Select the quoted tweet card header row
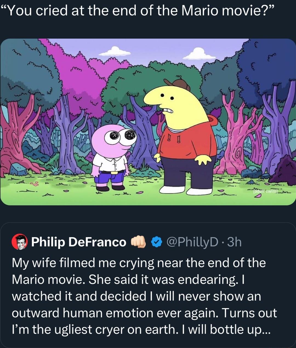The width and height of the screenshot is (296, 348). click(126, 243)
